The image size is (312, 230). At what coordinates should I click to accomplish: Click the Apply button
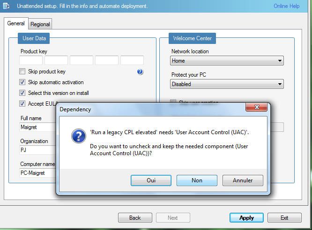pos(246,218)
